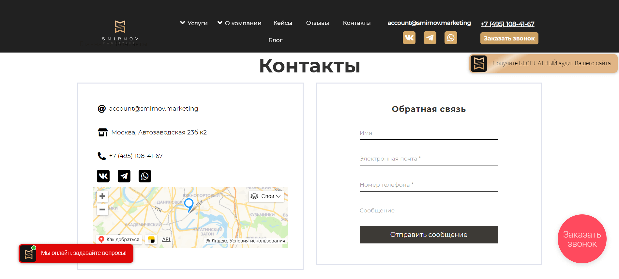Click the logo icon in free audit banner
The image size is (619, 279).
[x=479, y=63]
